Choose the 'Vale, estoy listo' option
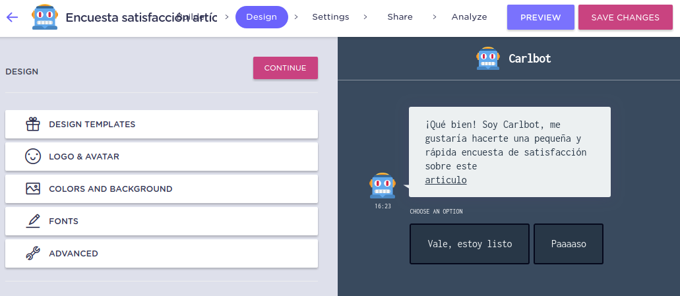This screenshot has width=680, height=296. pyautogui.click(x=470, y=244)
